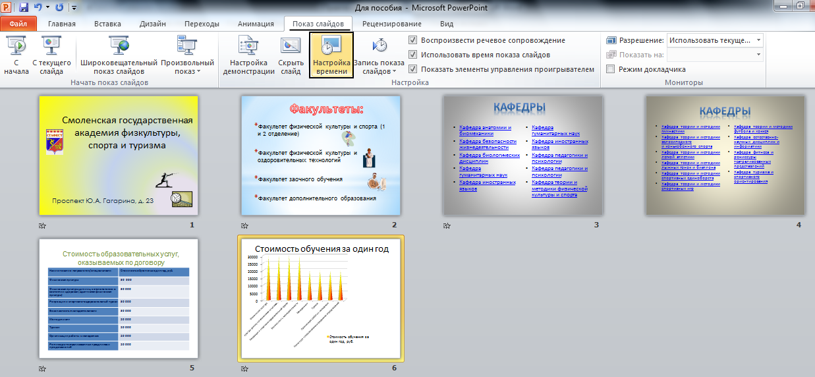Click the Начать показ слайдов group label

point(109,82)
